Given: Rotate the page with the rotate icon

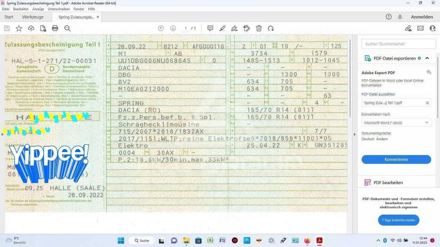Looking at the screenshot, I should point(271,28).
